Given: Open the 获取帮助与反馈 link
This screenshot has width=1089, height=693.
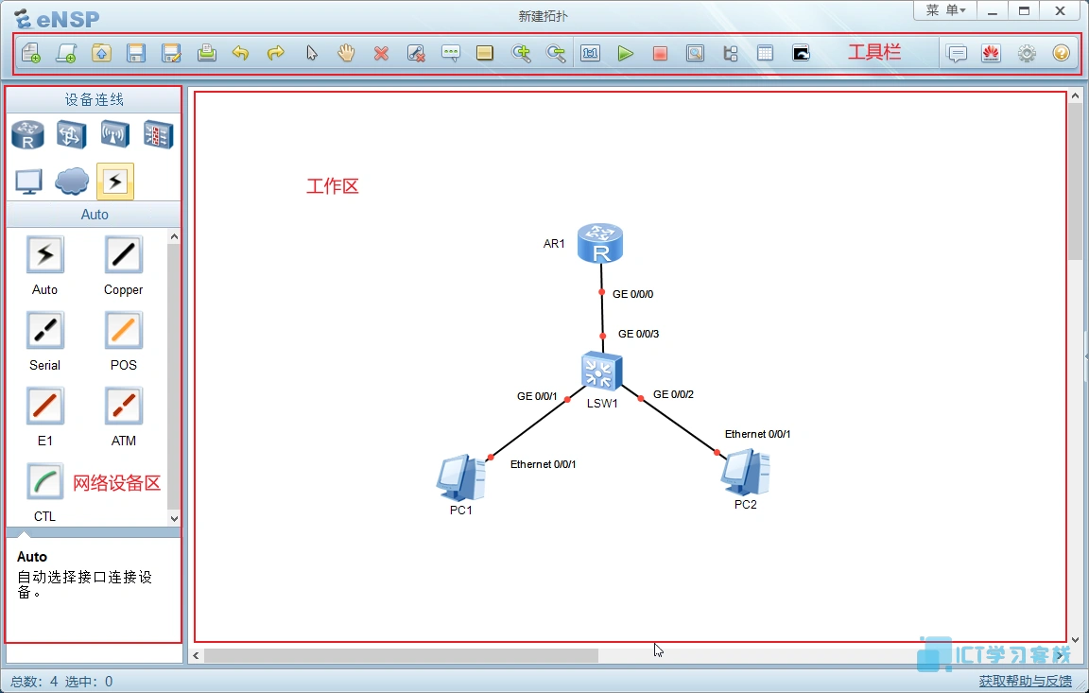Looking at the screenshot, I should (1025, 682).
